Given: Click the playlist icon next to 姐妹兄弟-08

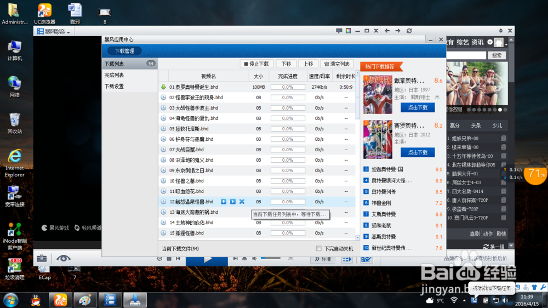Looking at the screenshot, I should 503,138.
